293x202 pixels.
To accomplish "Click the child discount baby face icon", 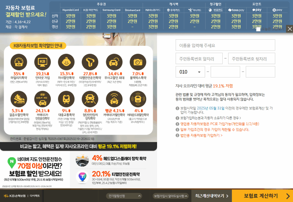I will tap(66, 62).
